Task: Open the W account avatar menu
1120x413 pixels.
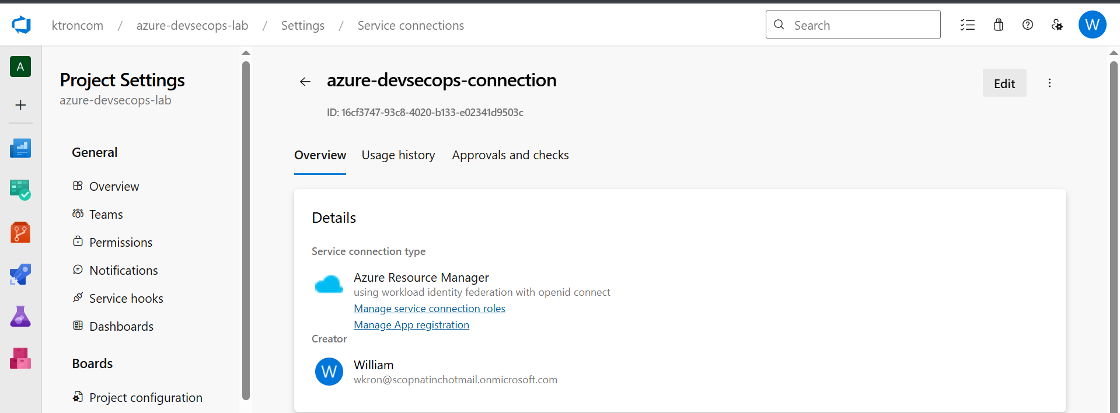Action: 1092,25
